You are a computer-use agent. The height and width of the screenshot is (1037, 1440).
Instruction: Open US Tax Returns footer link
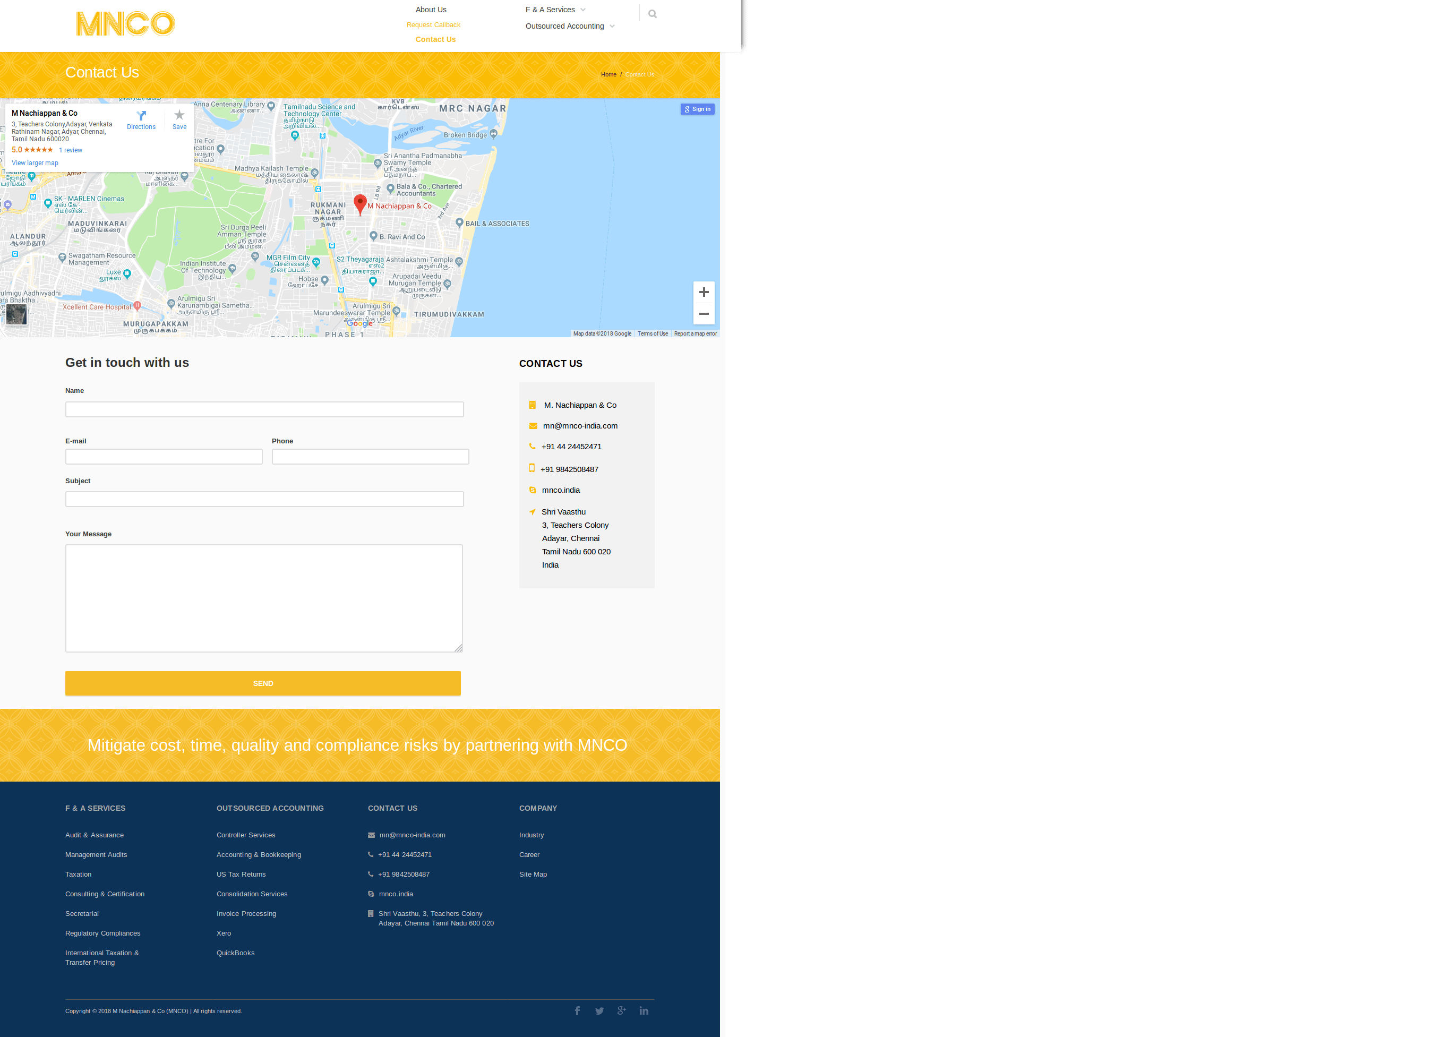point(241,875)
